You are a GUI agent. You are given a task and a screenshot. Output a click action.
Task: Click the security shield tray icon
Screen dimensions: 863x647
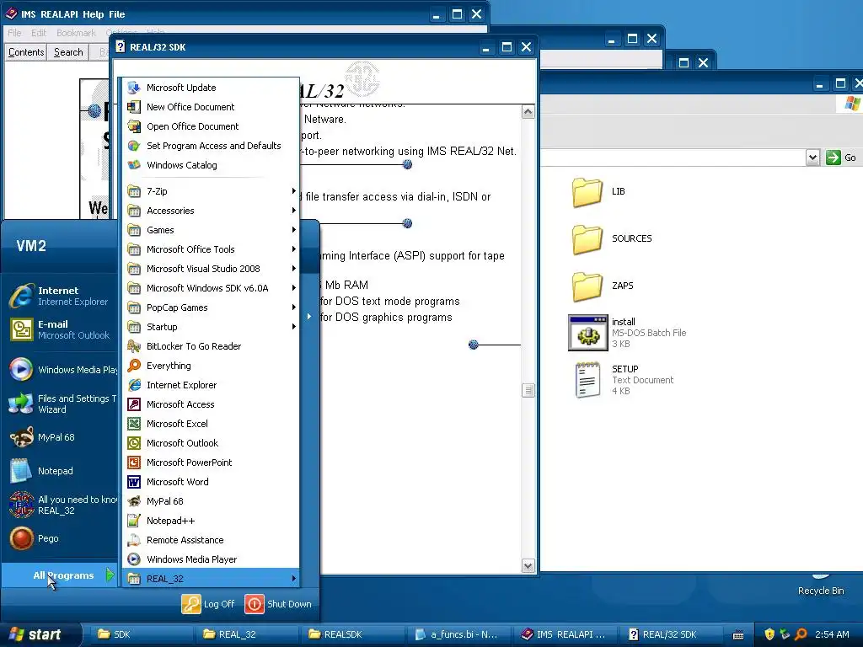point(769,634)
